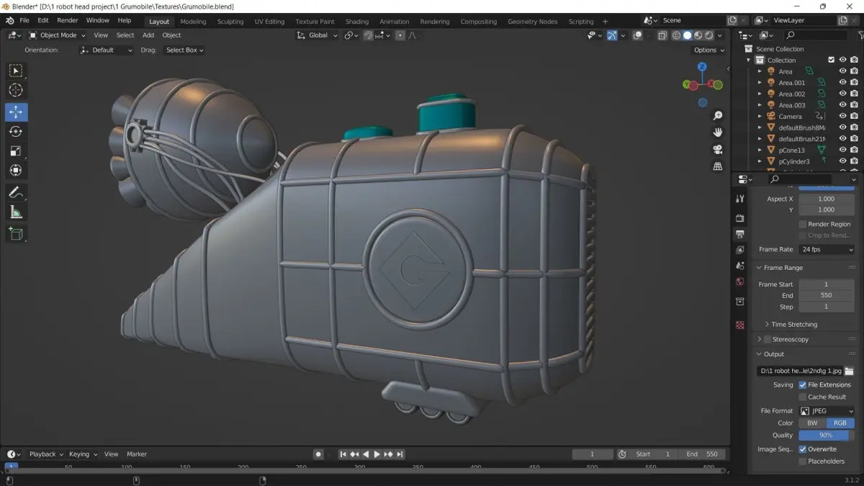This screenshot has width=864, height=486.
Task: Click the timeline Marker menu
Action: coord(137,454)
